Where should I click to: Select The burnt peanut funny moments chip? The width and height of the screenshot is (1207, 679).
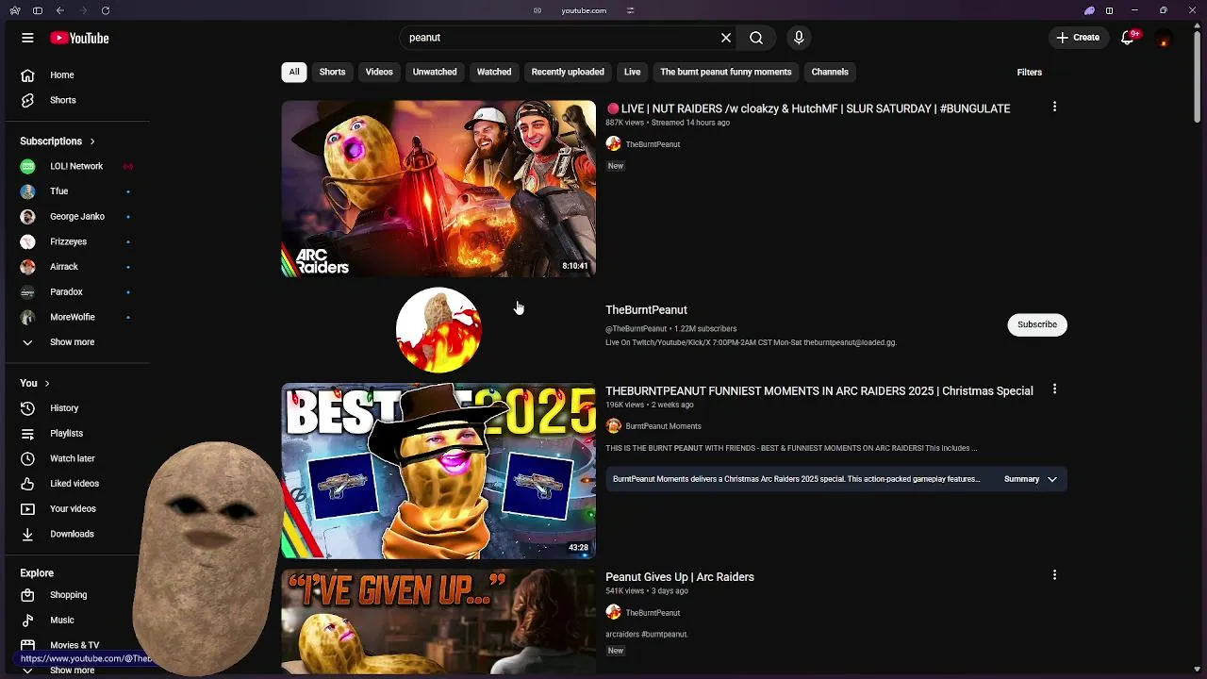[726, 72]
